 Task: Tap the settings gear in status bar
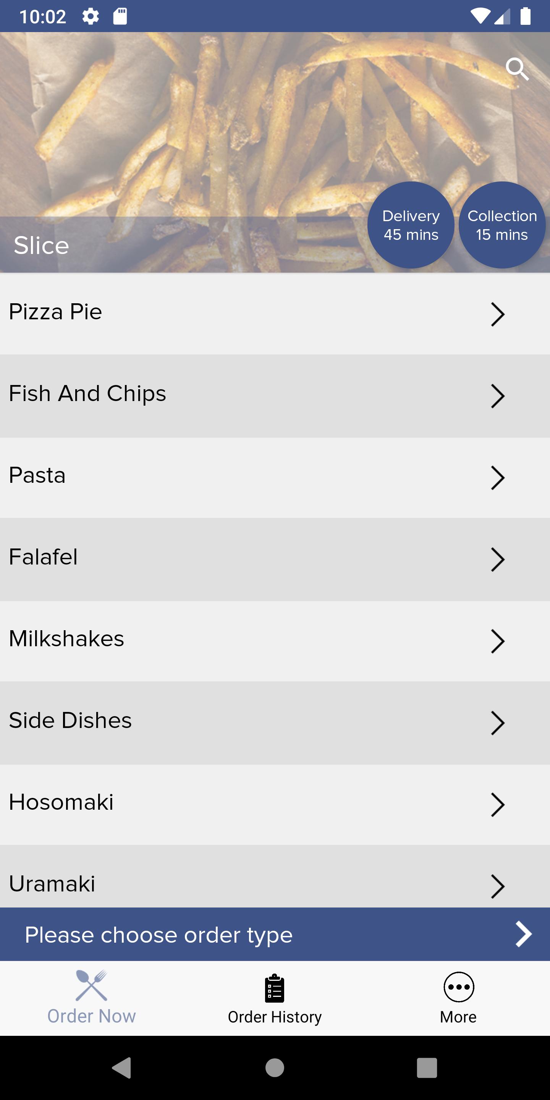coord(91,17)
